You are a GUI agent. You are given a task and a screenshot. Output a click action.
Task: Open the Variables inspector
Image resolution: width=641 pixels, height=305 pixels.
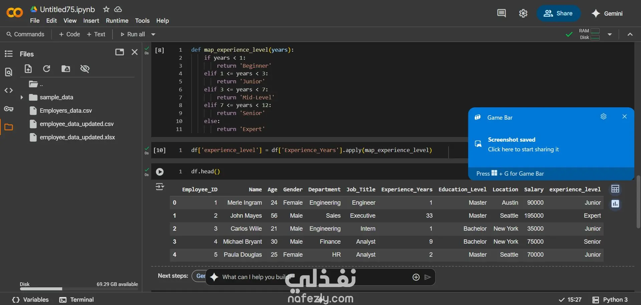pyautogui.click(x=30, y=300)
